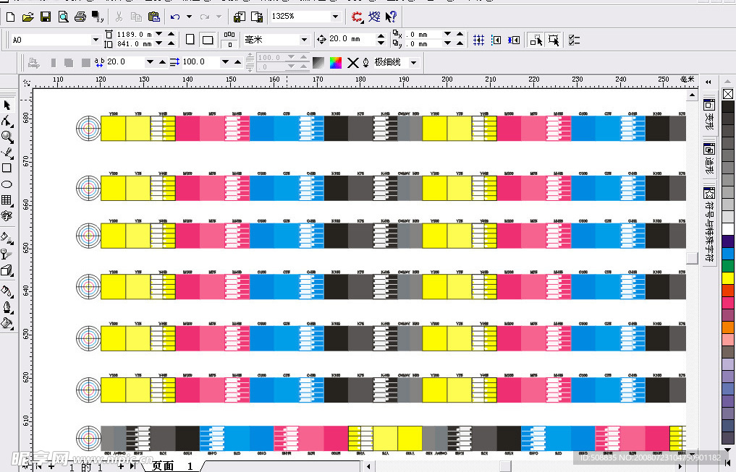Toggle the snap to grid button
Screen dimensions: 736x472
tap(478, 40)
